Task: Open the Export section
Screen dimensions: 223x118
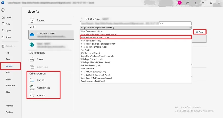Action: point(9,79)
